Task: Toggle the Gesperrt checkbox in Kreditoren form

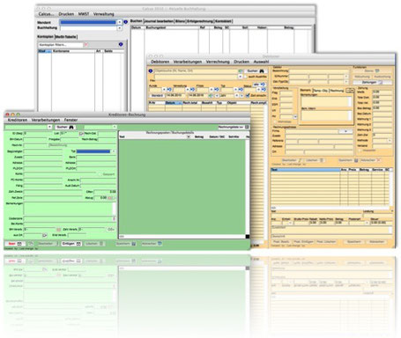Action: coord(100,174)
